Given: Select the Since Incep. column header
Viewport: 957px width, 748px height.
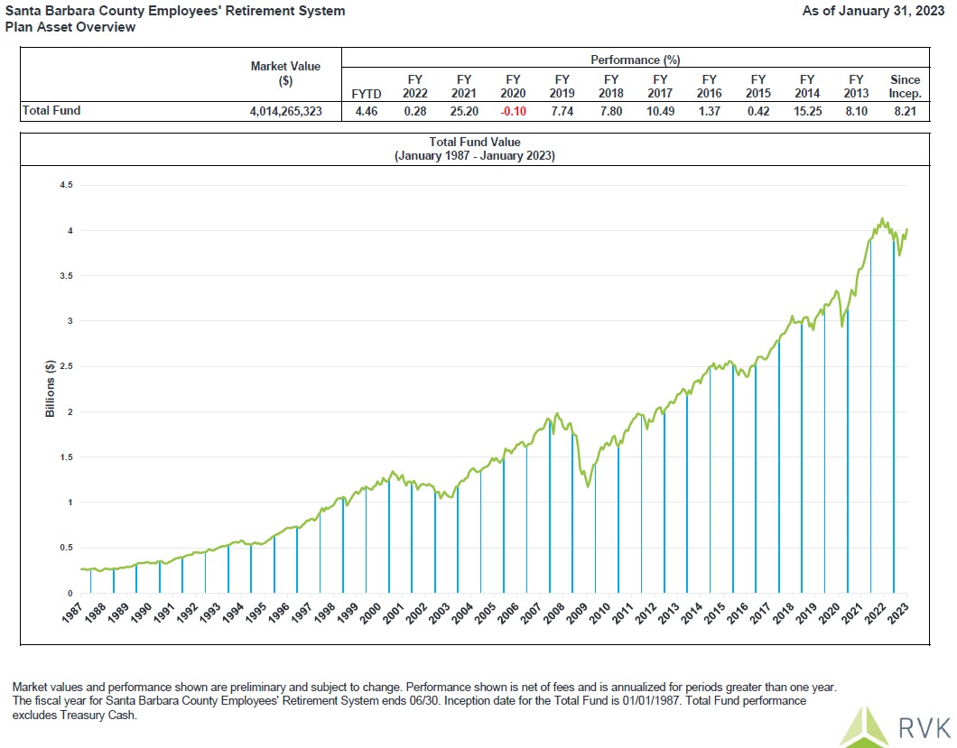Looking at the screenshot, I should click(x=905, y=87).
